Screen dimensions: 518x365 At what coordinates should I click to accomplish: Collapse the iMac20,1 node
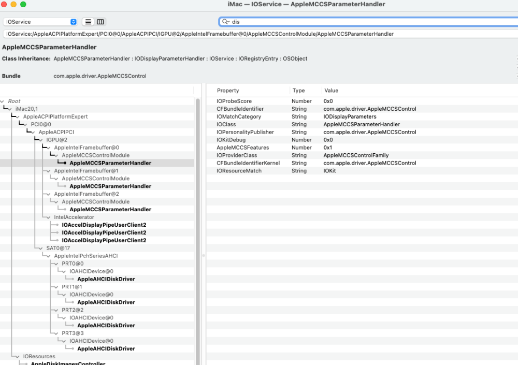(10, 109)
